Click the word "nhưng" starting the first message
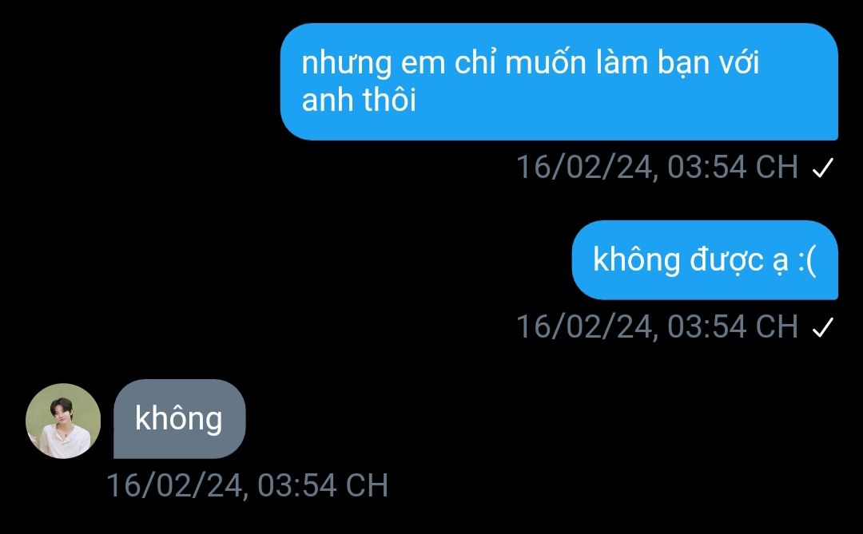863x534 pixels. coord(347,64)
